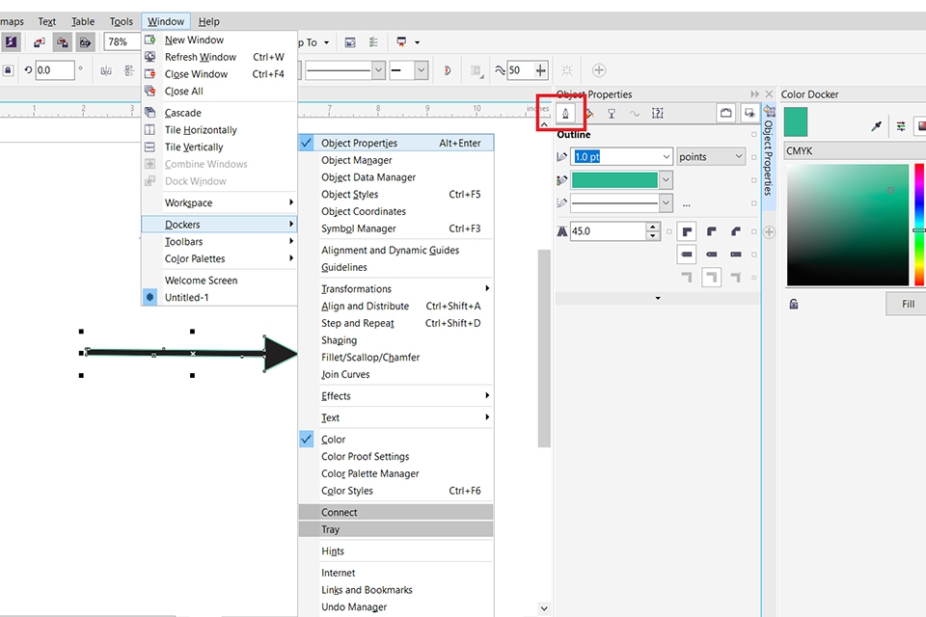Click the Transparency wine-glass icon

pos(611,113)
